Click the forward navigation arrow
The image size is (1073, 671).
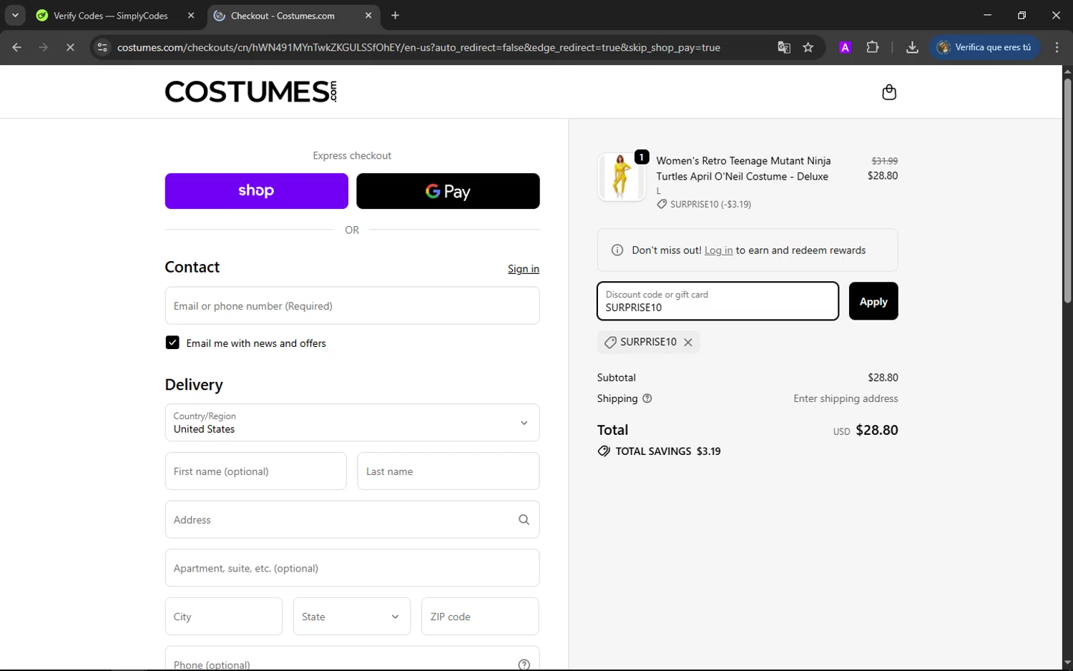[44, 47]
